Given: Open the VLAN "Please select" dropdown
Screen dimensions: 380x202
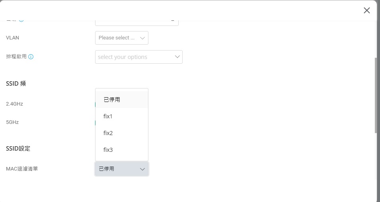Looking at the screenshot, I should [117, 38].
